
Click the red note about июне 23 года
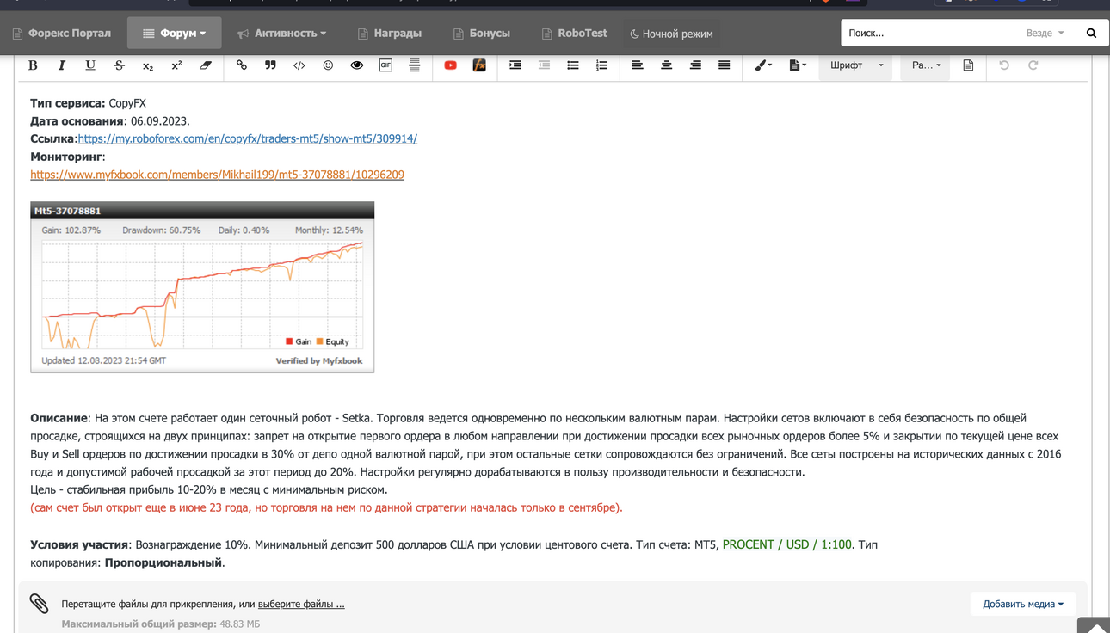point(326,507)
